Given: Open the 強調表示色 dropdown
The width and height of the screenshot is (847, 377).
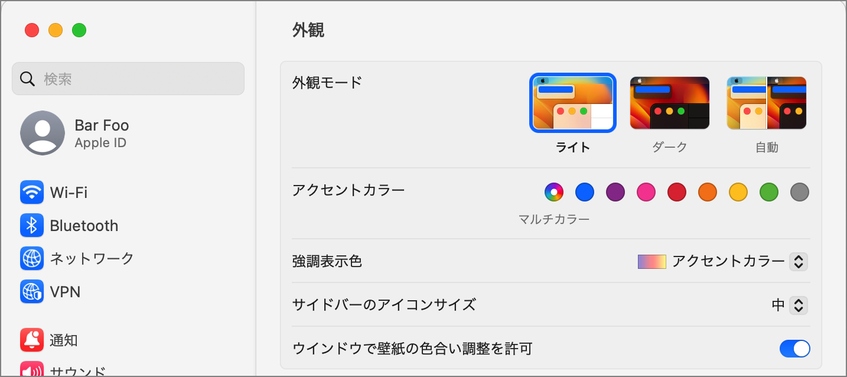Looking at the screenshot, I should coord(798,261).
